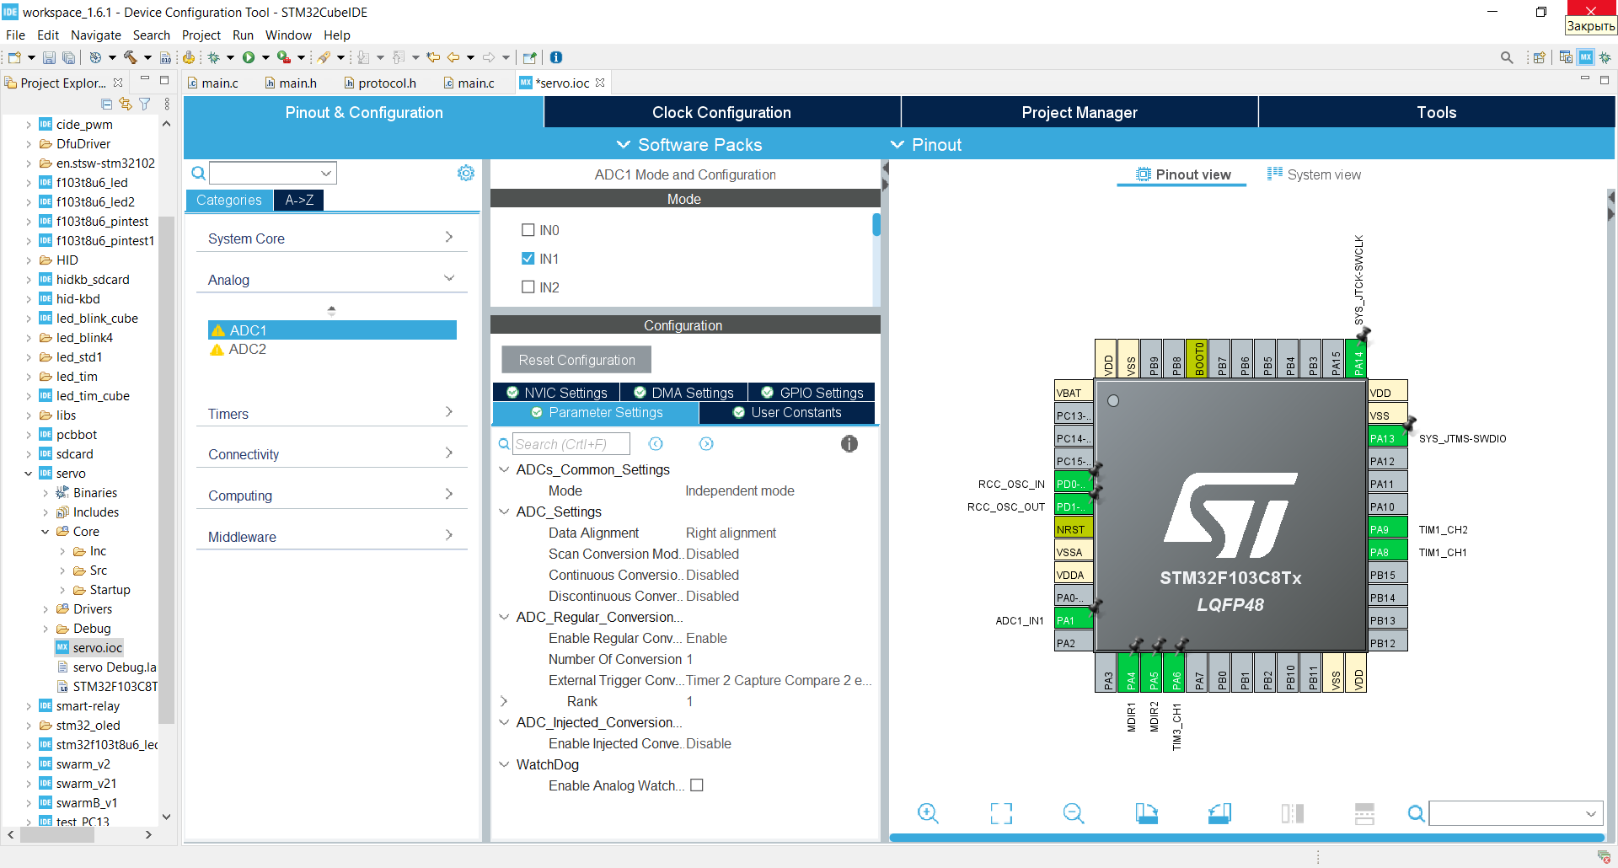This screenshot has width=1618, height=868.
Task: Go to next parameter search result
Action: pos(706,444)
